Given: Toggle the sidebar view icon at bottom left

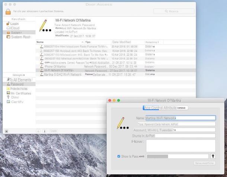Looking at the screenshot, I should [6, 131].
